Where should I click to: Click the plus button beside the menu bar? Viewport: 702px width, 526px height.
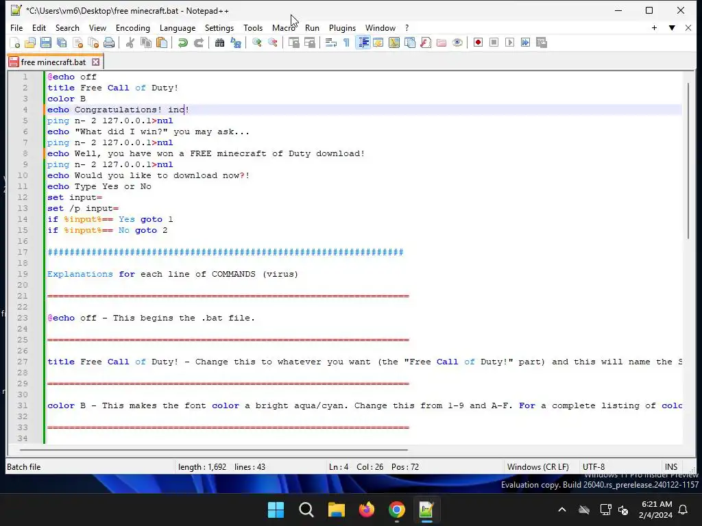(654, 27)
